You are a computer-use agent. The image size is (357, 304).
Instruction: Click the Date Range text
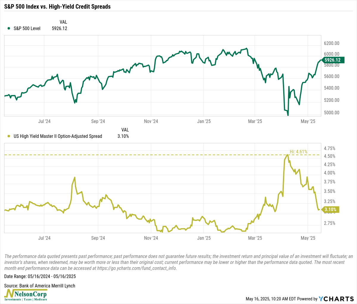tap(40, 276)
